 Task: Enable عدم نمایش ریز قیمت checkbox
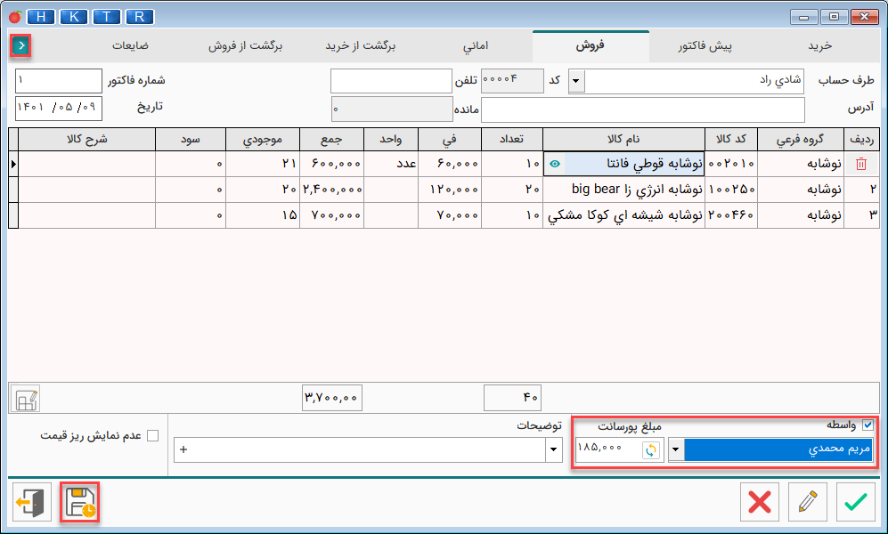tap(152, 436)
